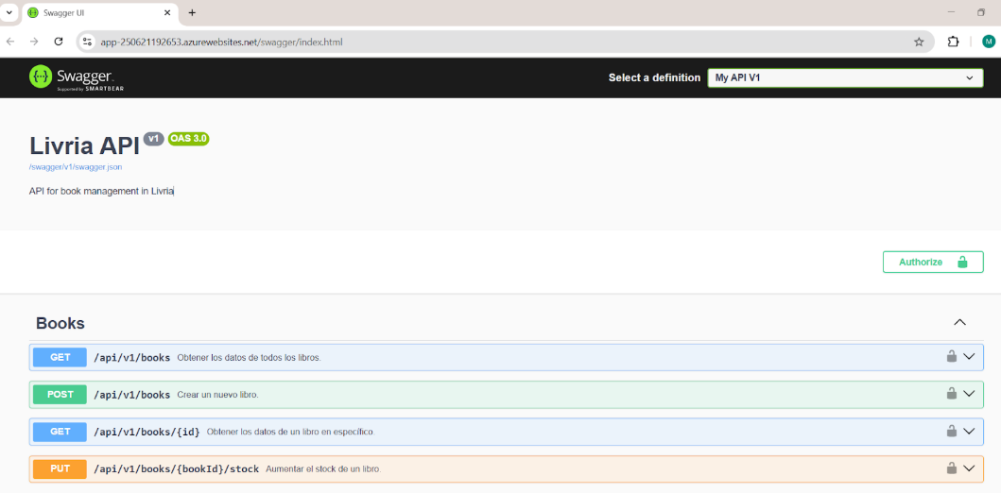Open the browser extensions menu
1001x493 pixels.
click(x=953, y=42)
